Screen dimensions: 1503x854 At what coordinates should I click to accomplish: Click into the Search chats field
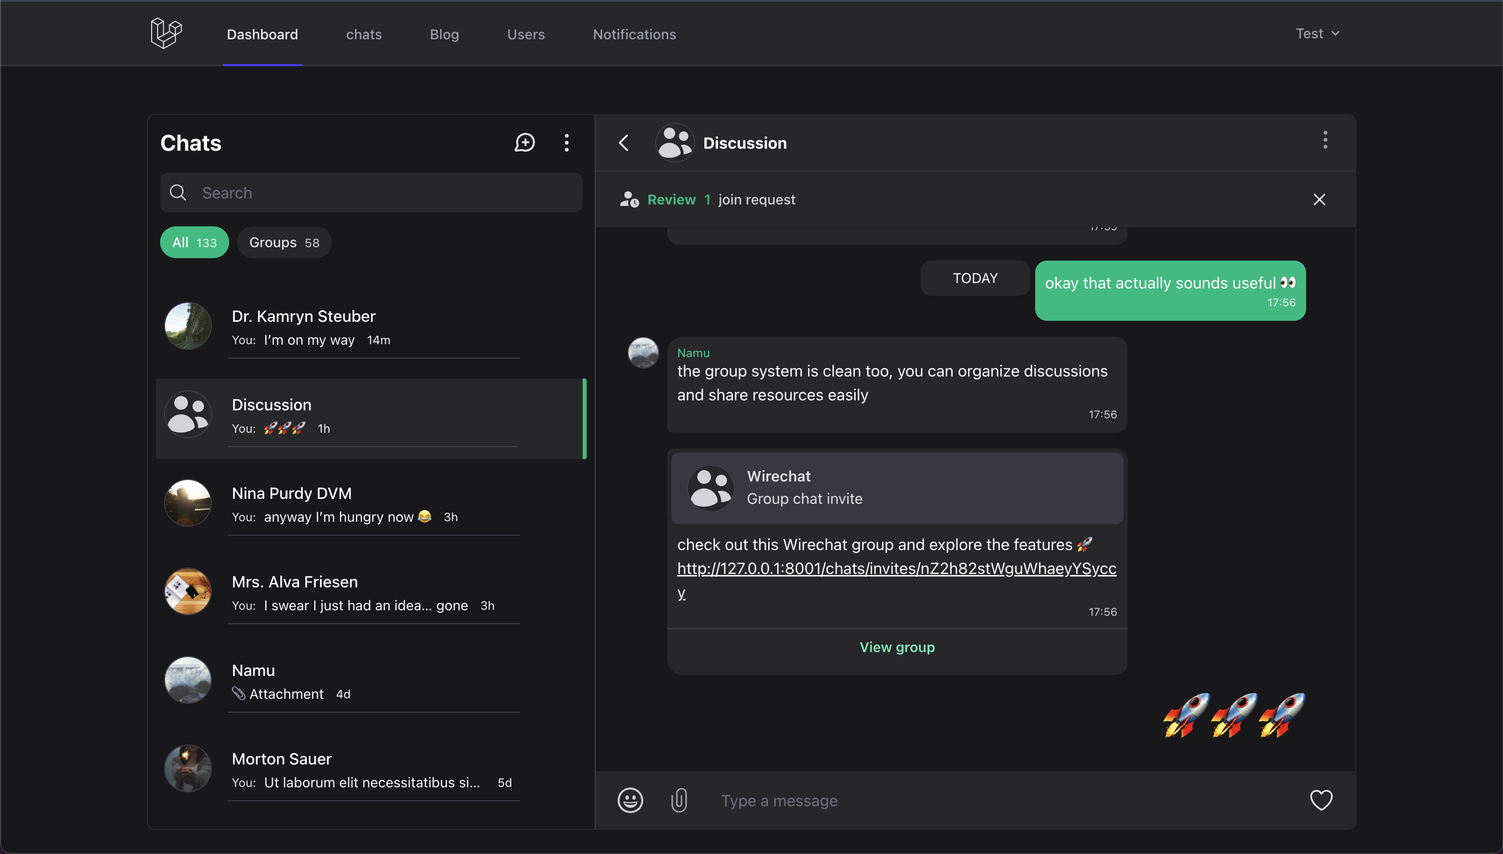pos(371,192)
